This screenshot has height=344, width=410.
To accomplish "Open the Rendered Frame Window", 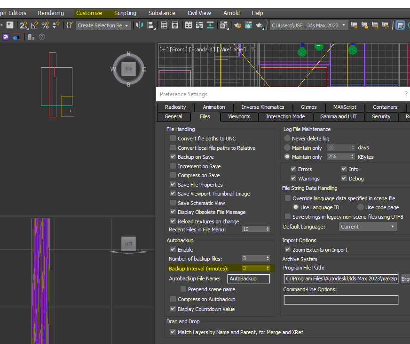I will tap(248, 25).
